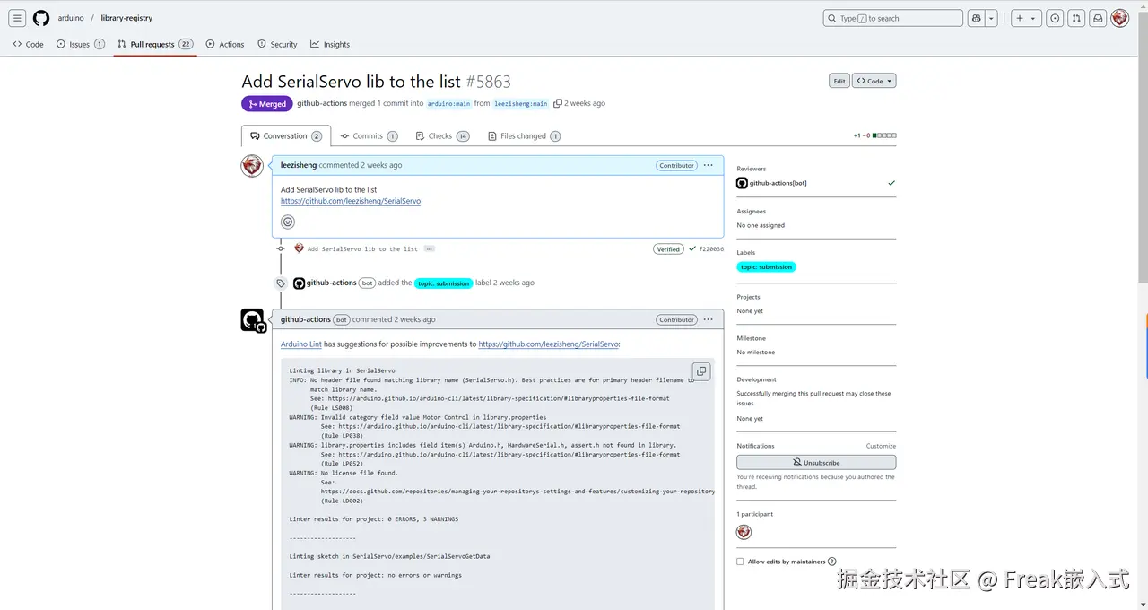Open the library-registry repository link
1148x610 pixels.
[126, 18]
